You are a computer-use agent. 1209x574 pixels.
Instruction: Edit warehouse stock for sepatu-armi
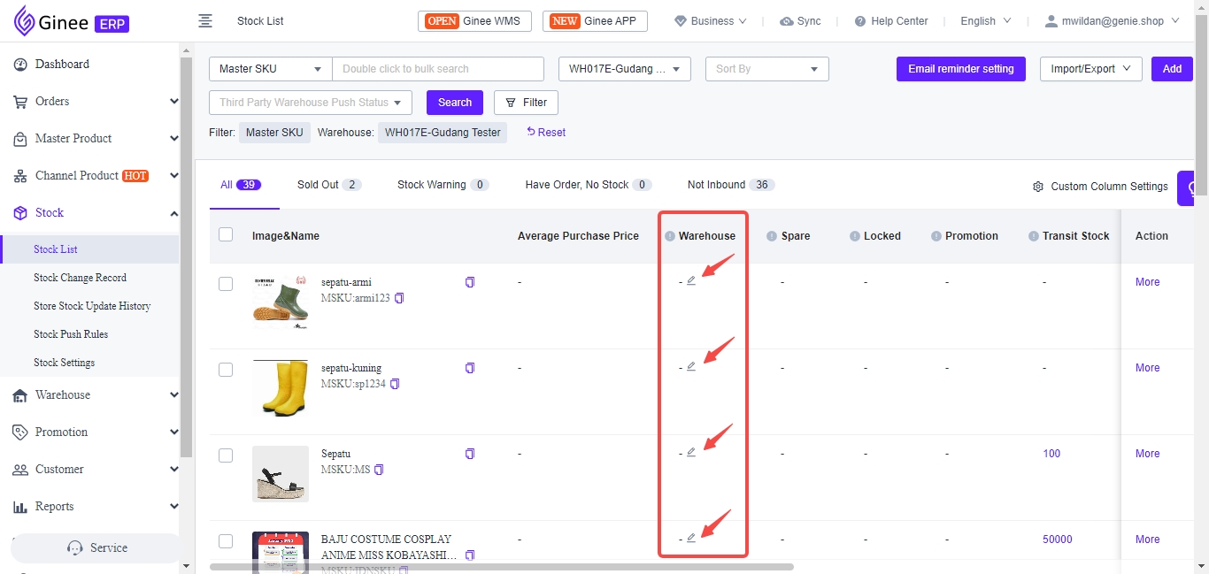[x=691, y=281]
